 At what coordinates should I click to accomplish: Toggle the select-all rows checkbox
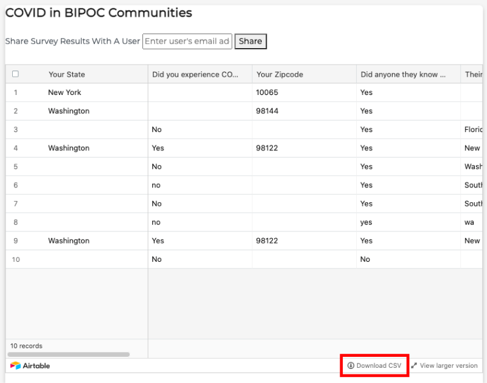pyautogui.click(x=15, y=74)
